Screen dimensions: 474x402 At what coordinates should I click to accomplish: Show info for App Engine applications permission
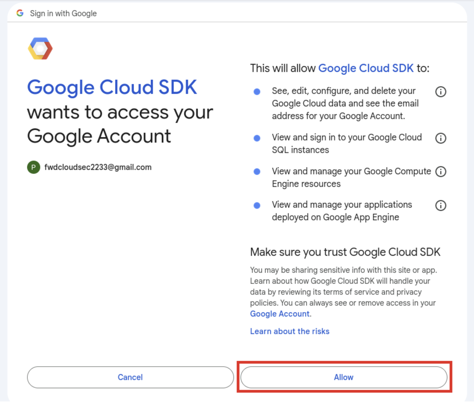[440, 206]
